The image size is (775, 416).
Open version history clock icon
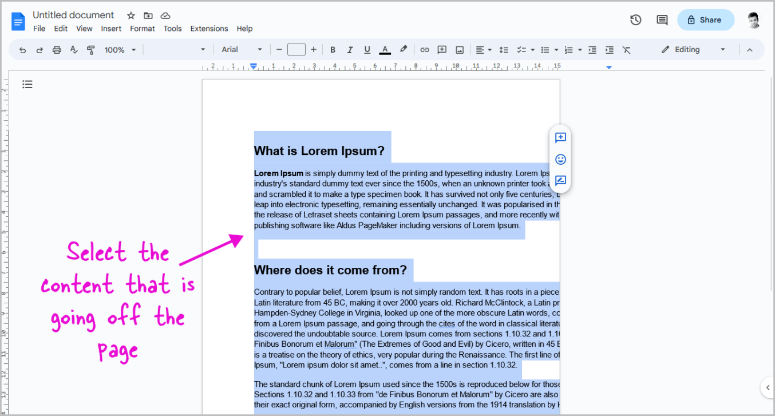[x=635, y=20]
